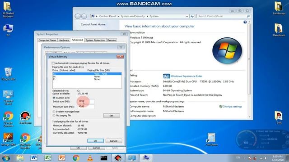Launch Google Chrome from the desktop shortcut
289x162 pixels.
click(8, 119)
